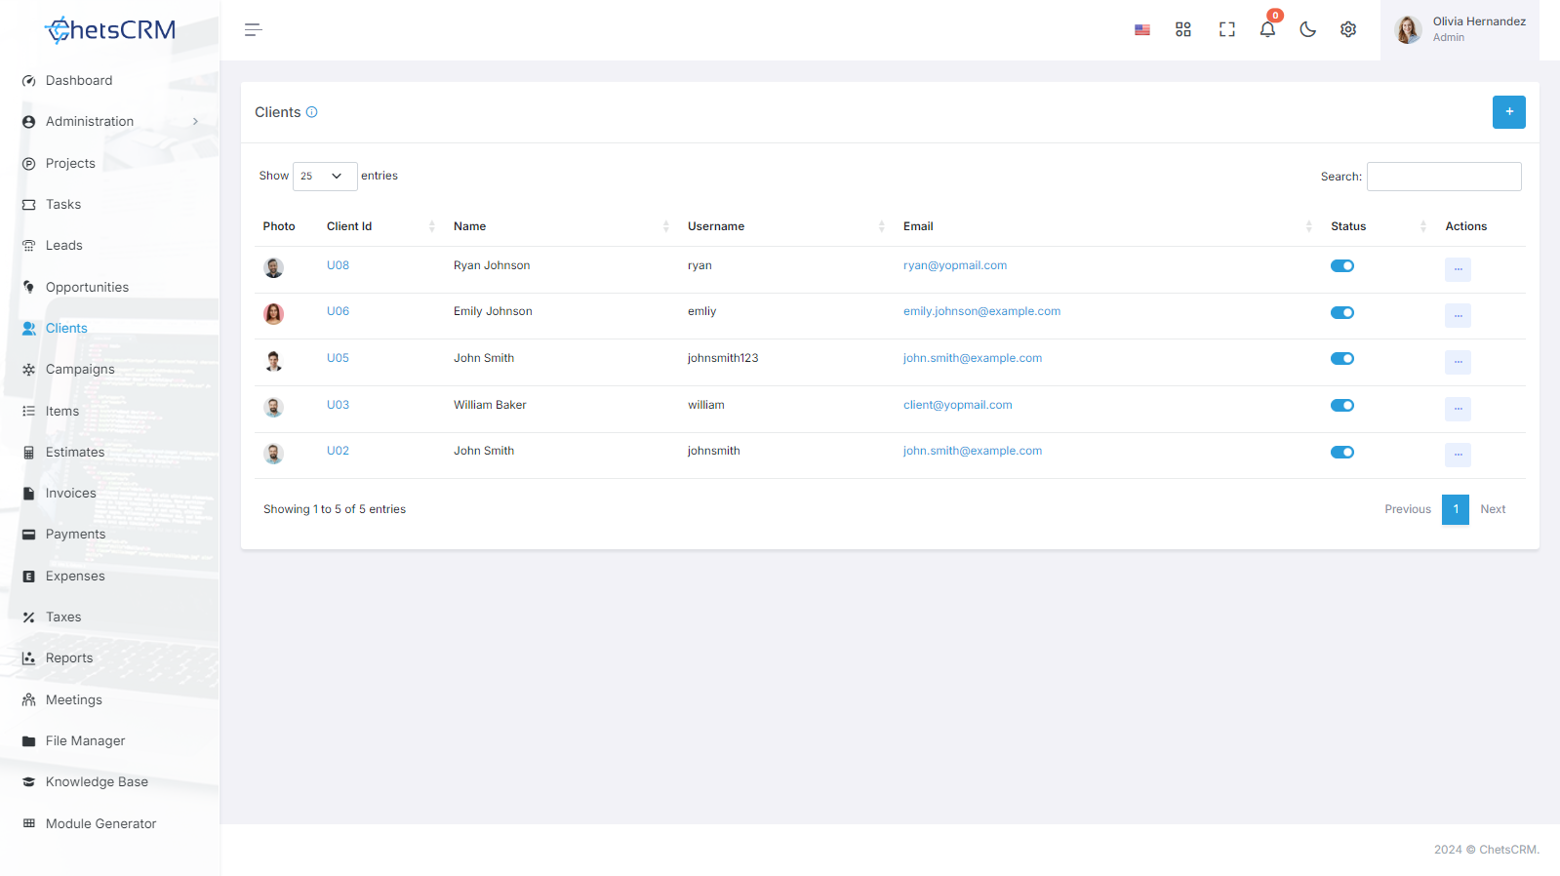Open Opportunities in sidebar

[x=87, y=288]
